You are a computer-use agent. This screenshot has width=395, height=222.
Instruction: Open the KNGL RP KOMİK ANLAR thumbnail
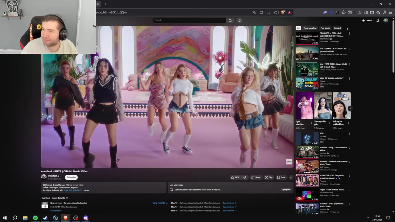[x=307, y=83]
